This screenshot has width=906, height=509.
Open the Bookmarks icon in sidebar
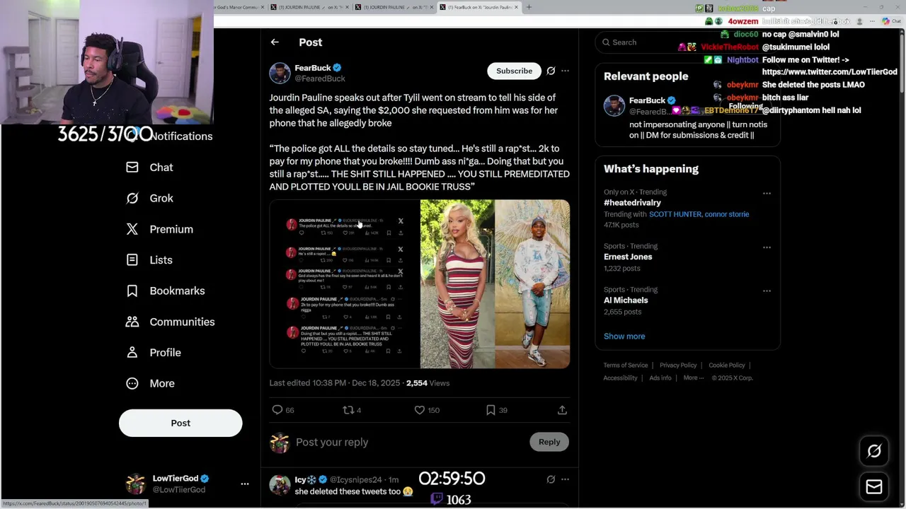click(132, 291)
